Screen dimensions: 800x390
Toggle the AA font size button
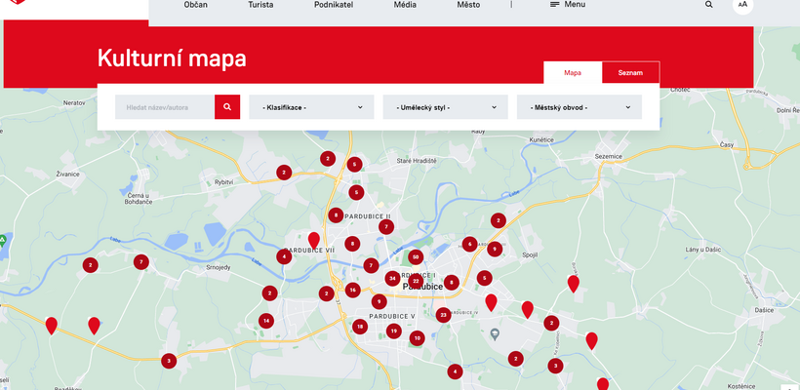click(x=742, y=5)
